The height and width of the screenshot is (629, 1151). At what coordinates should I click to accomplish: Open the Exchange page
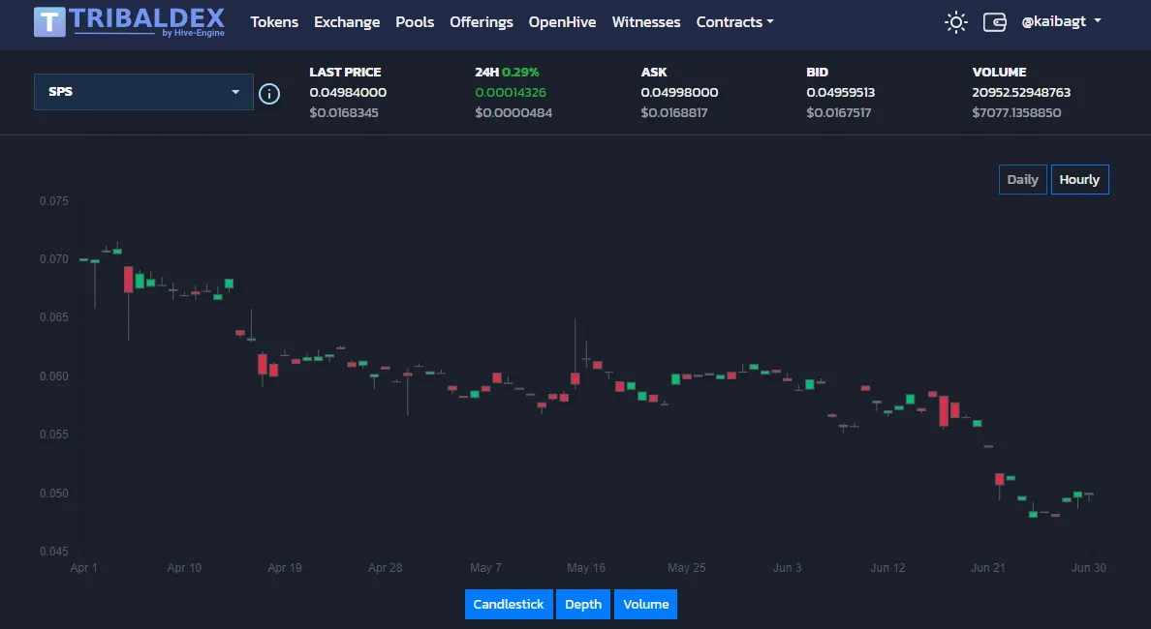pos(347,22)
